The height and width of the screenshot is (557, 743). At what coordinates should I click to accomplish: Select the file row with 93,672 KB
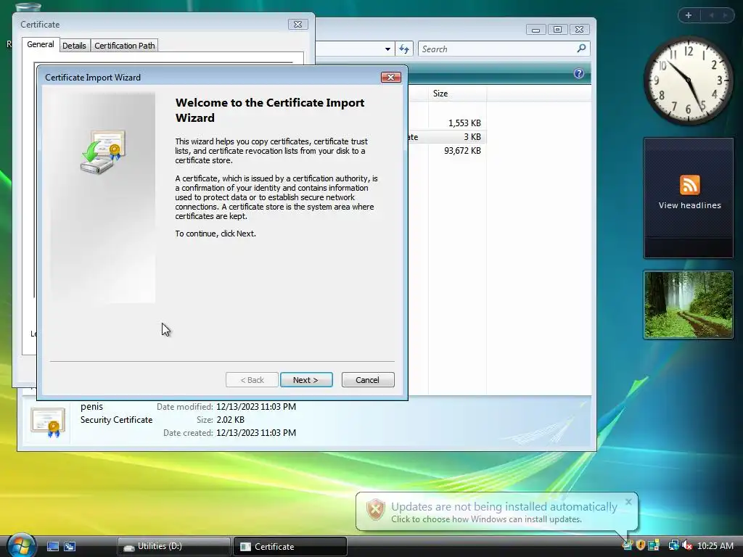pos(446,151)
